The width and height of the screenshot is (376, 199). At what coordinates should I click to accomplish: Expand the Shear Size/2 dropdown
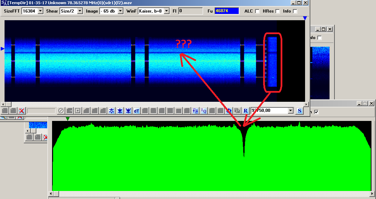pyautogui.click(x=80, y=11)
